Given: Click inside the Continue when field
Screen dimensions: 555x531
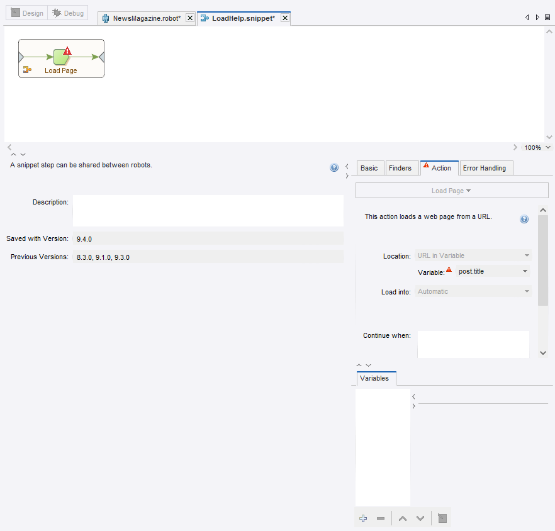Looking at the screenshot, I should point(473,344).
